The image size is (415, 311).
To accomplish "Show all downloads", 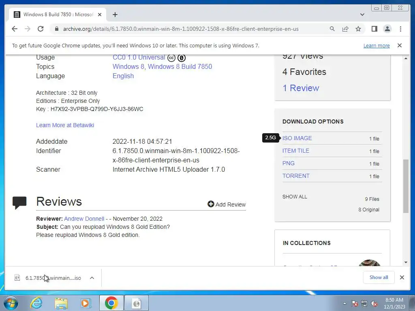I will click(x=379, y=277).
